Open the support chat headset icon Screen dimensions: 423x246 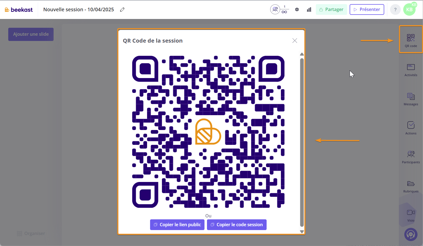pyautogui.click(x=411, y=234)
